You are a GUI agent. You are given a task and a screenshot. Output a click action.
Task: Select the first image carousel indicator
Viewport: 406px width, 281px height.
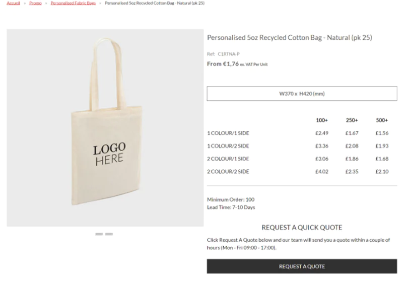(x=99, y=234)
